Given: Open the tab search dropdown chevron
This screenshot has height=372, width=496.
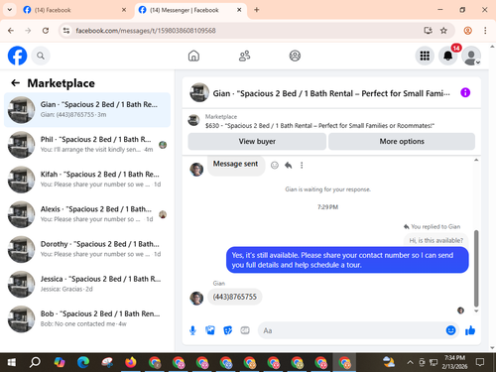Looking at the screenshot, I should tap(10, 10).
